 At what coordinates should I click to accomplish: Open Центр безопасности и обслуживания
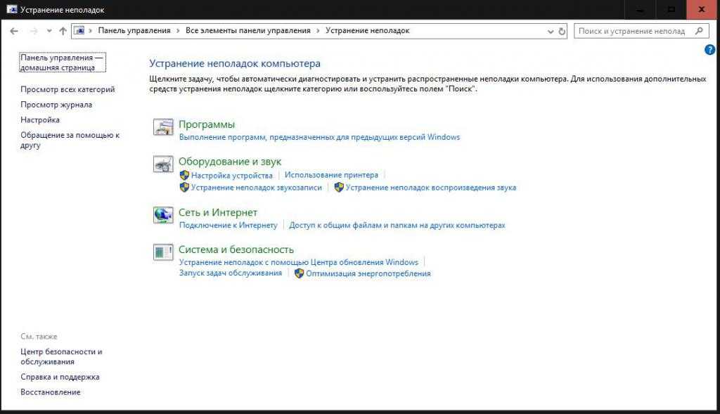tap(61, 356)
